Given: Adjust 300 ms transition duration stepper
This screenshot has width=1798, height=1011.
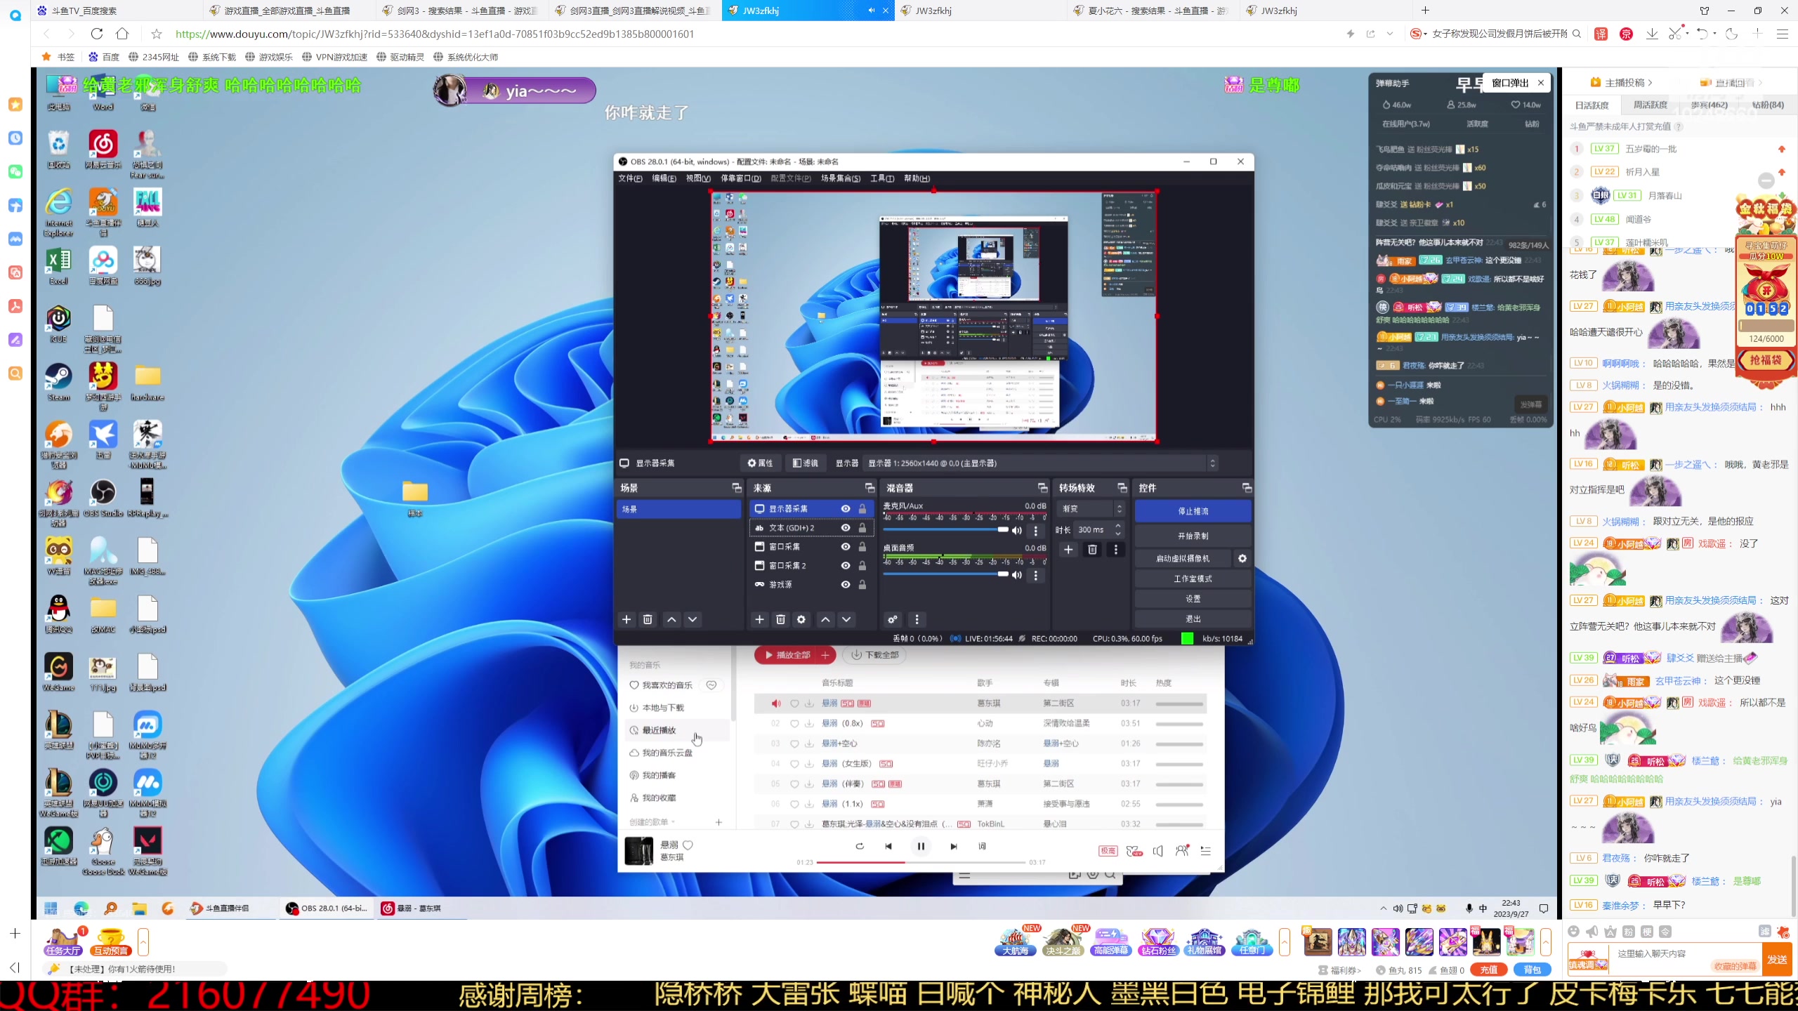Looking at the screenshot, I should point(1118,530).
